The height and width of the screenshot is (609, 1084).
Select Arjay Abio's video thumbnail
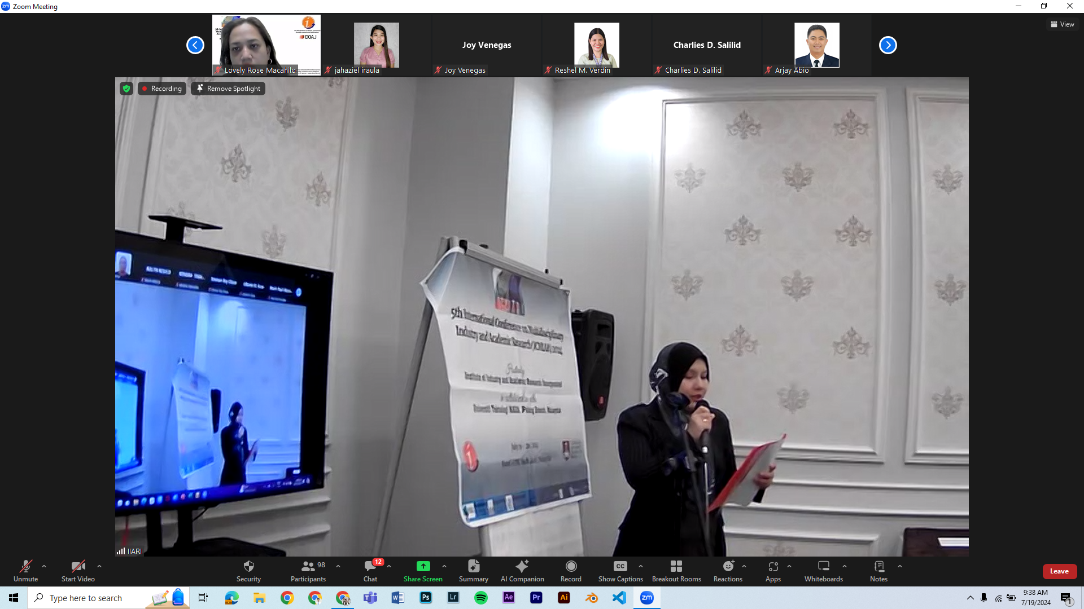click(816, 46)
